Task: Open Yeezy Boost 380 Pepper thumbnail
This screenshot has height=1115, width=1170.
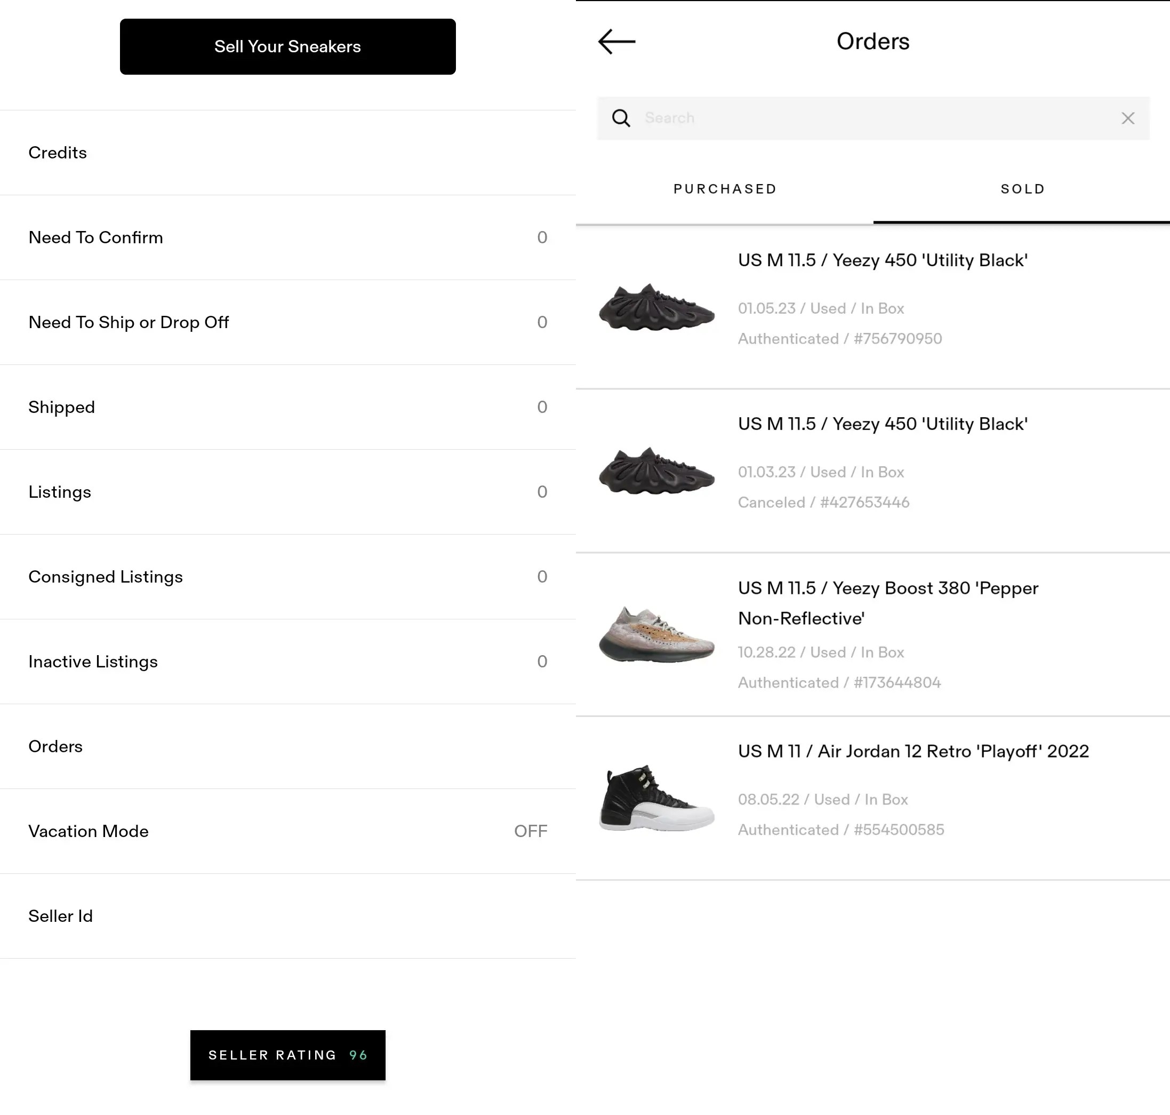Action: click(x=656, y=634)
